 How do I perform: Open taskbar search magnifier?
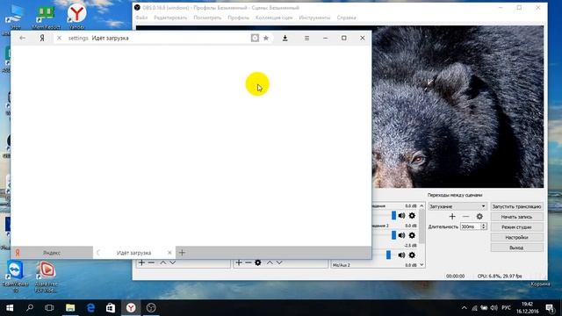click(30, 308)
